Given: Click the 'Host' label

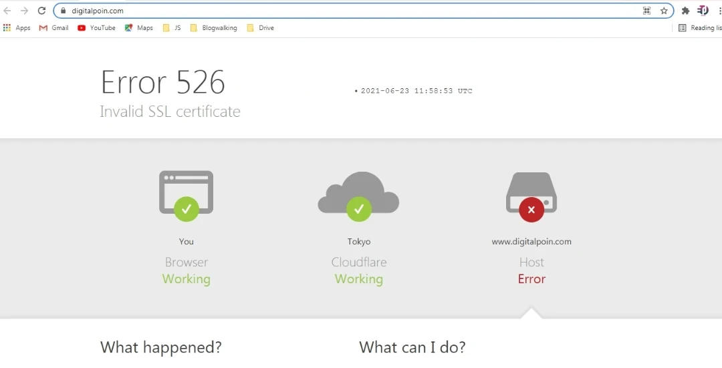Looking at the screenshot, I should point(531,262).
